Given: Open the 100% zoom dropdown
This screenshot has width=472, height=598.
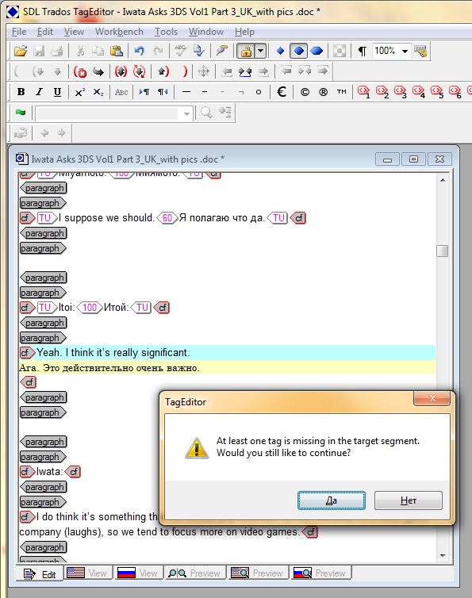Looking at the screenshot, I should 405,51.
